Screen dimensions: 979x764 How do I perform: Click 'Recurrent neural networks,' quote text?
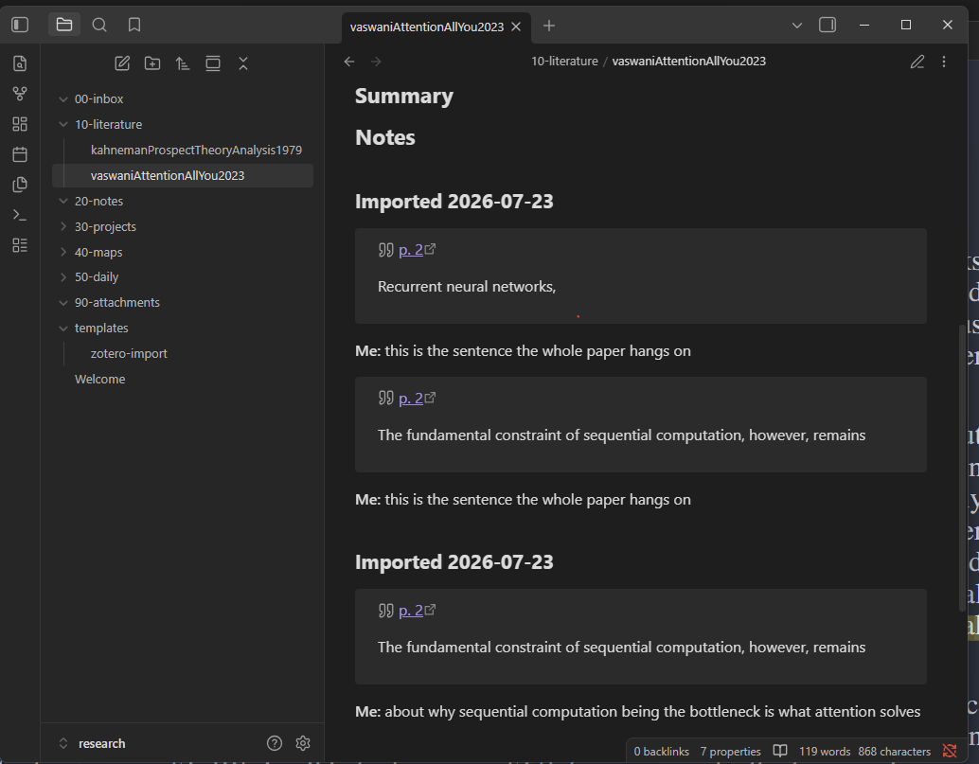click(467, 287)
